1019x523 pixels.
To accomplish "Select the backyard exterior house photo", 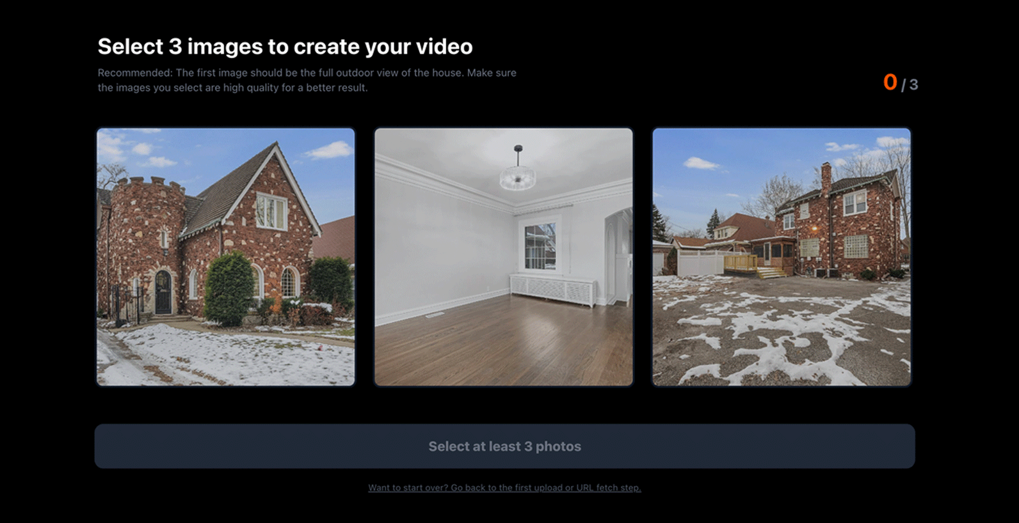I will (781, 256).
